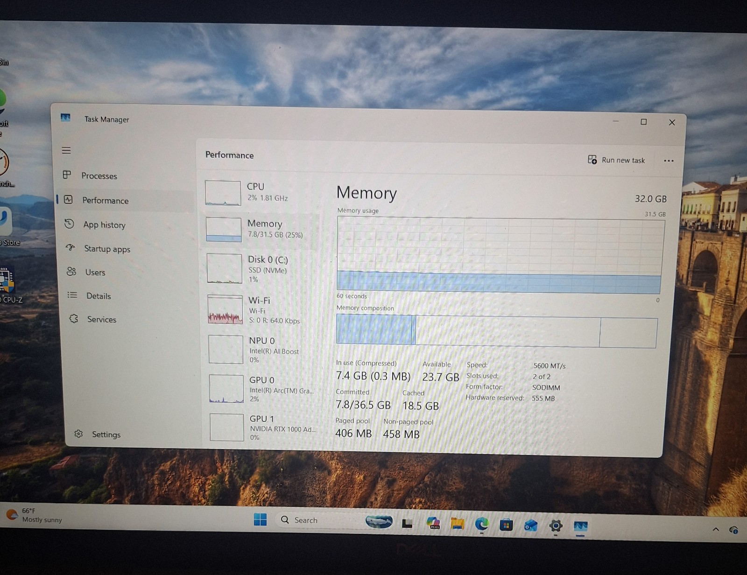Click Run new task button

coord(616,160)
